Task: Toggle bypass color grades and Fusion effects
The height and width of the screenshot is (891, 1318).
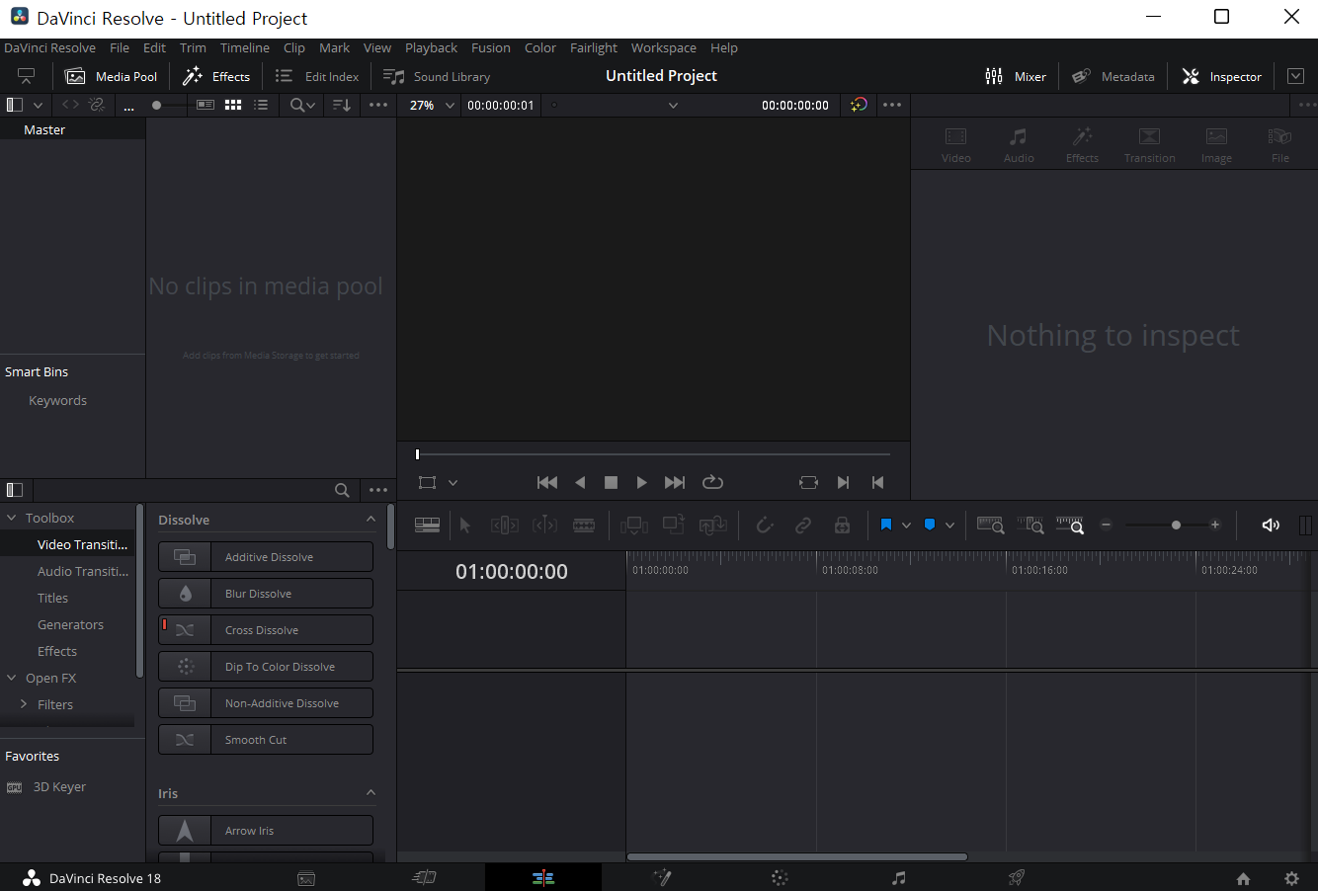Action: click(859, 105)
